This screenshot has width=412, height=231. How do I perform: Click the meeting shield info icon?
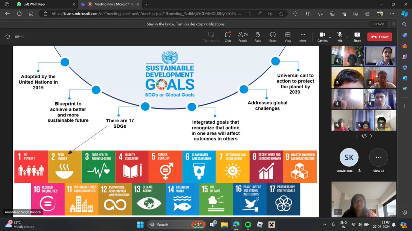click(x=8, y=37)
